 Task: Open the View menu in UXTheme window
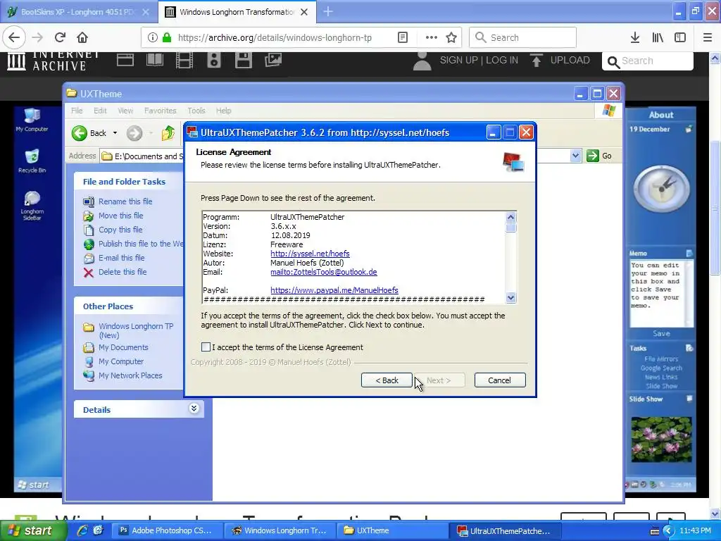point(125,111)
